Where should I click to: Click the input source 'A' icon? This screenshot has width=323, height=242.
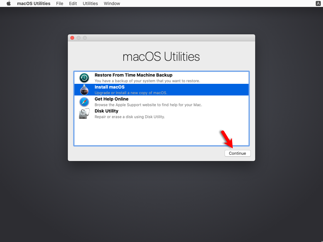[318, 3]
